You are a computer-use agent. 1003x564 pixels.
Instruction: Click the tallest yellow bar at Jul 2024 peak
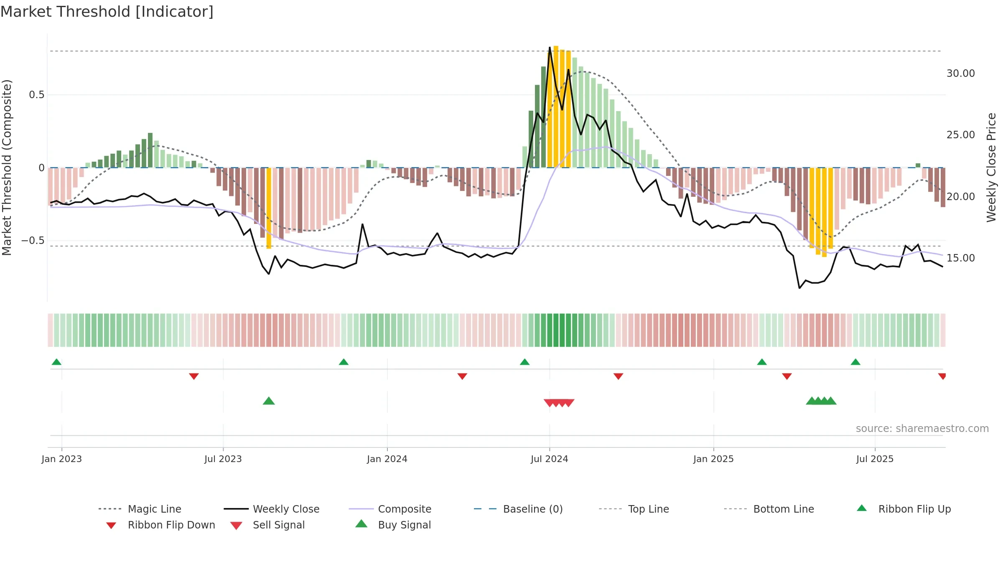556,107
